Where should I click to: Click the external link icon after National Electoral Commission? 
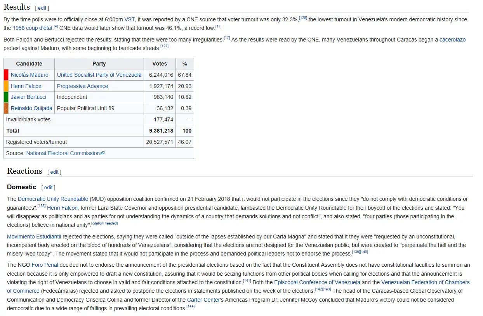tap(103, 154)
